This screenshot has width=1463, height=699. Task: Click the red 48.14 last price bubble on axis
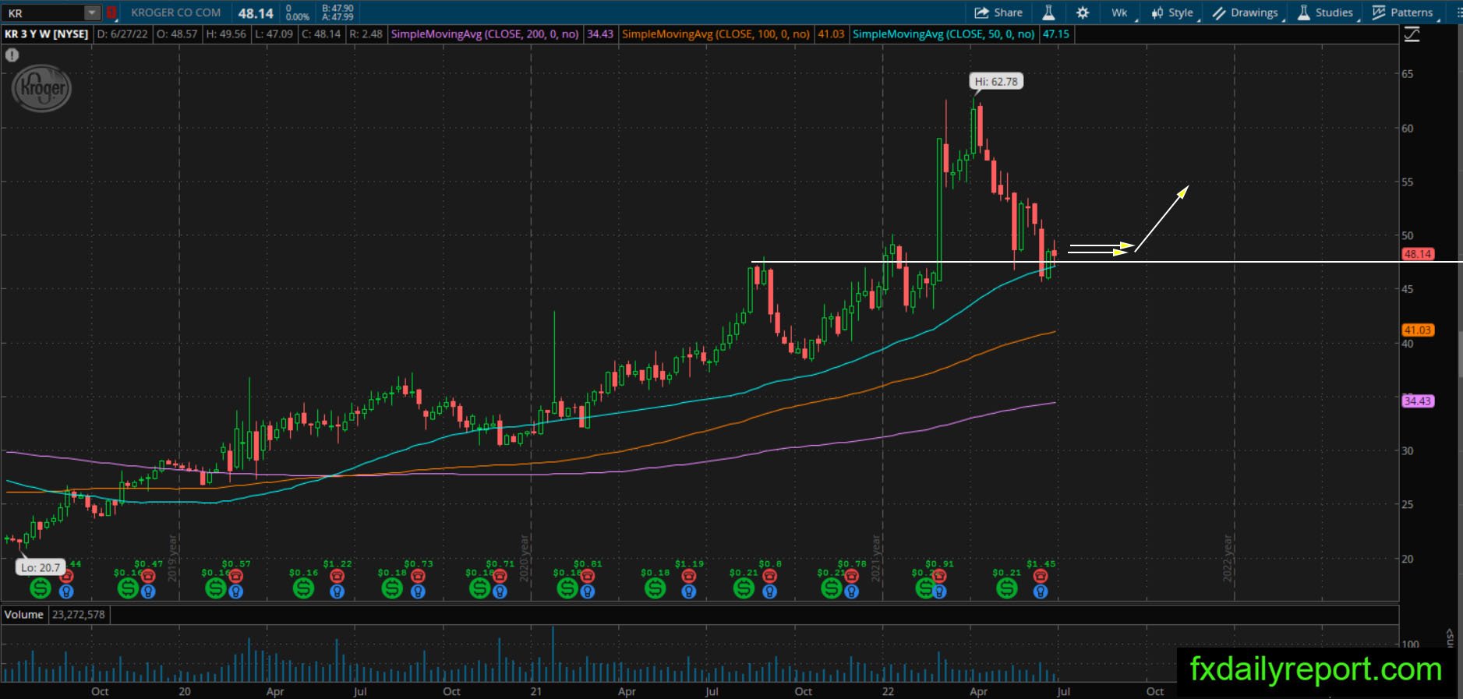(1417, 254)
